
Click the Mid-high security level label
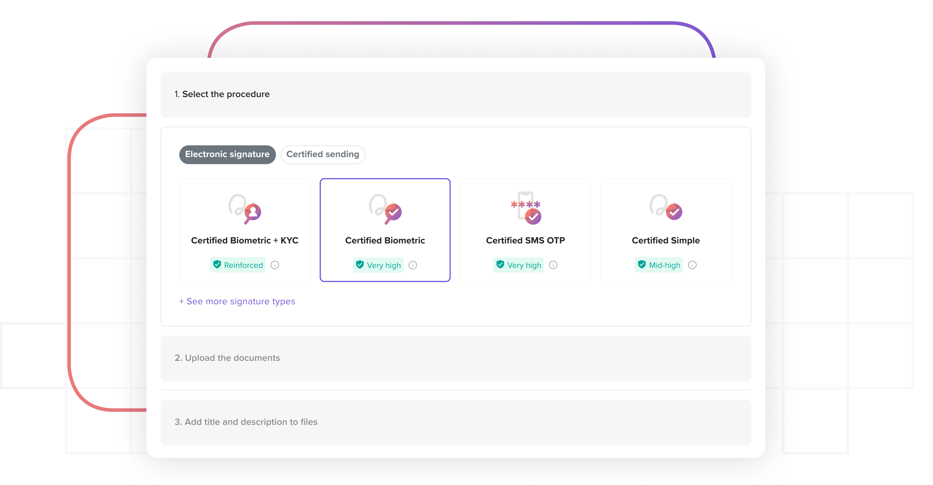665,265
